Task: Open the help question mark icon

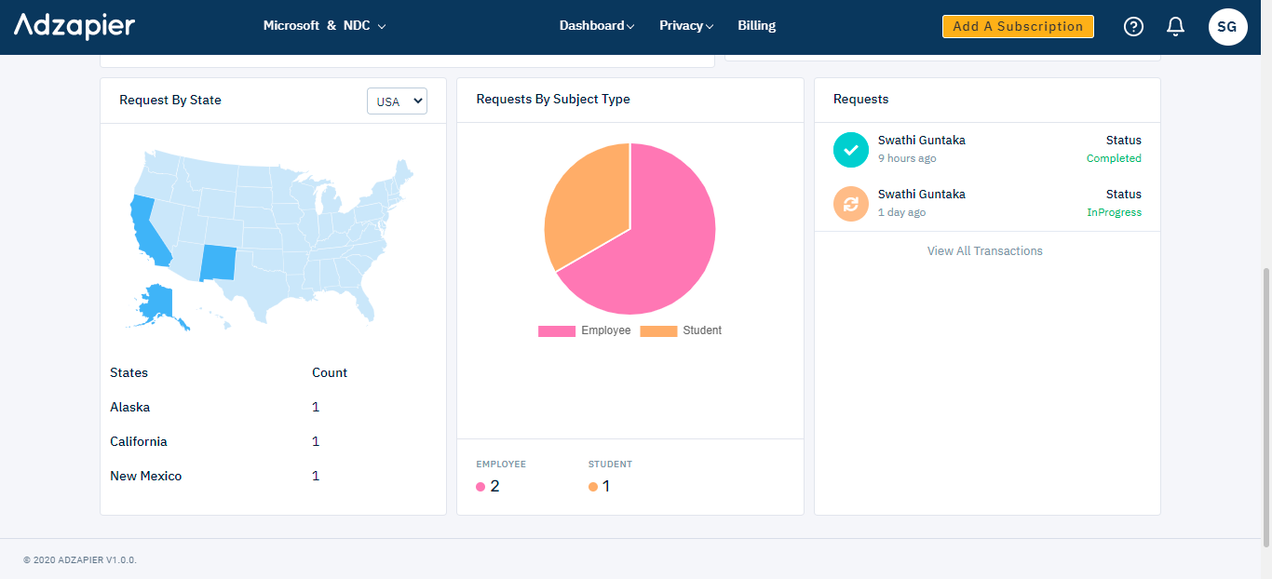Action: pos(1133,26)
